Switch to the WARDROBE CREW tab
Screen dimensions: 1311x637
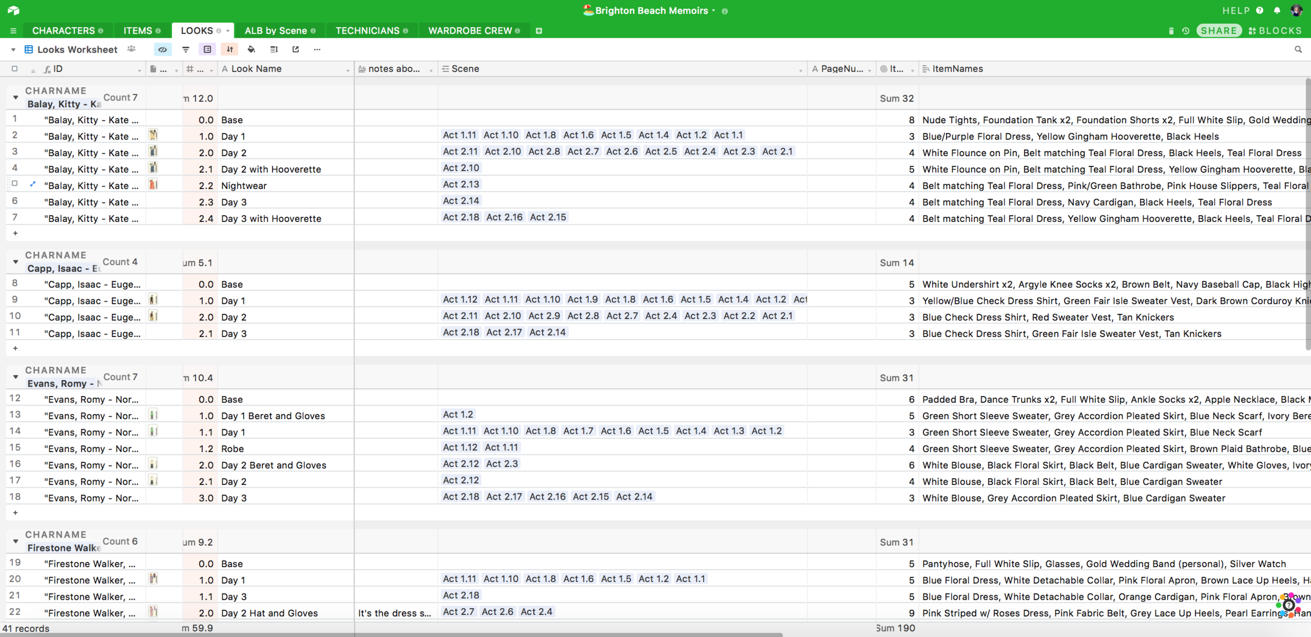(470, 31)
